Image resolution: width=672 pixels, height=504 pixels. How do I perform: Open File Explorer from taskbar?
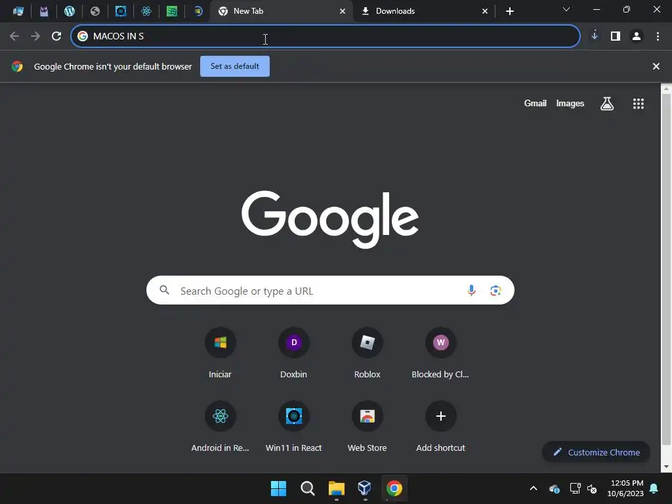point(337,488)
